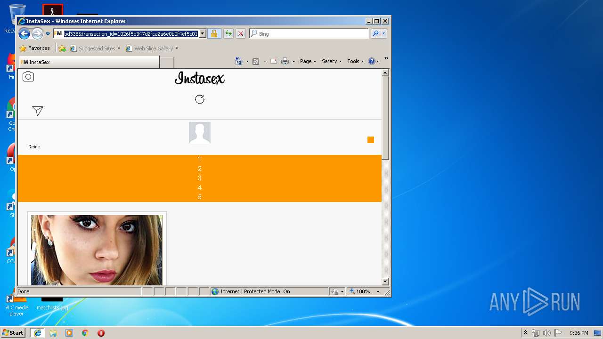Open the Safety menu
603x339 pixels.
332,61
